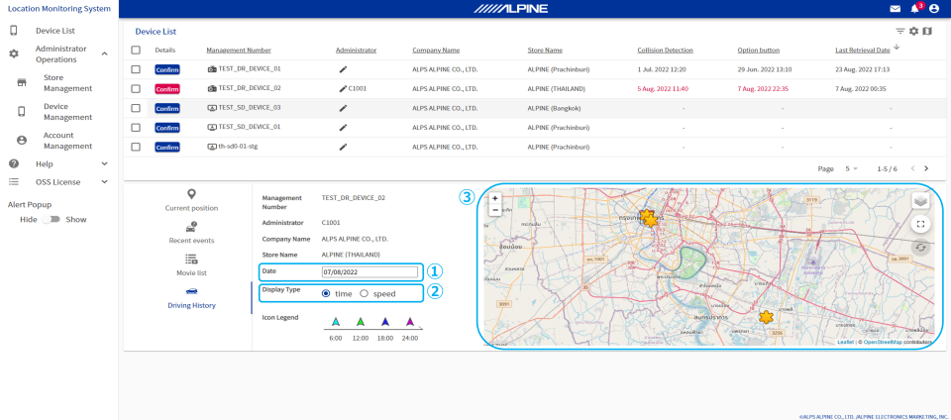Click collision time 5 Aug. 2022 11:40

[x=663, y=88]
